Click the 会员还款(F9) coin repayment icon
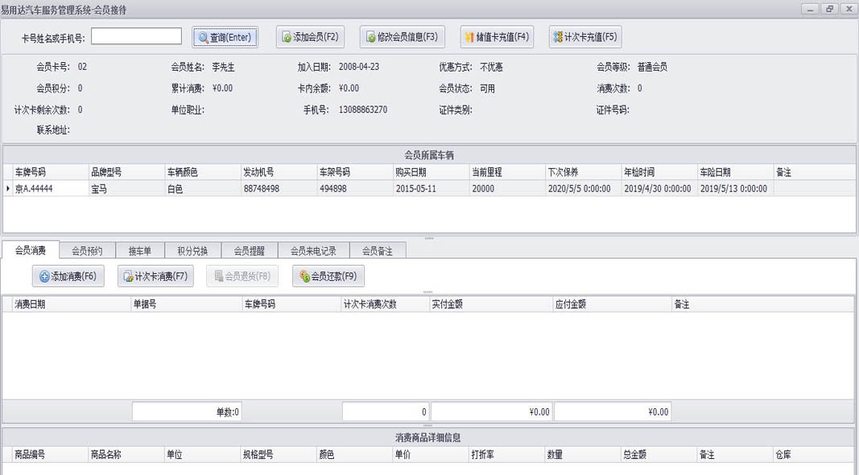This screenshot has height=475, width=859. (x=304, y=275)
